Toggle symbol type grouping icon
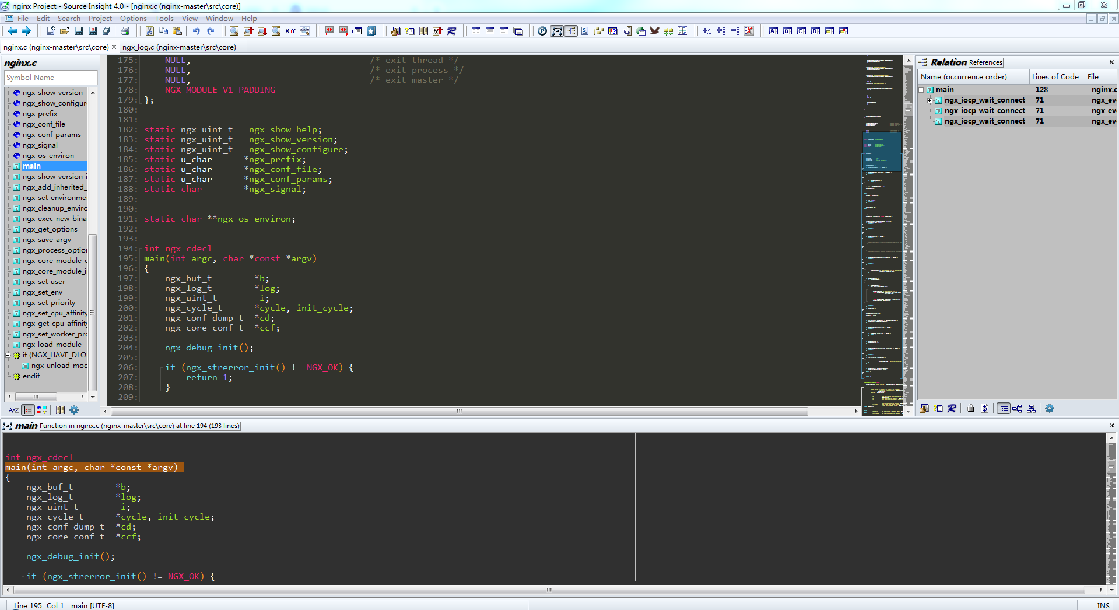 click(42, 410)
